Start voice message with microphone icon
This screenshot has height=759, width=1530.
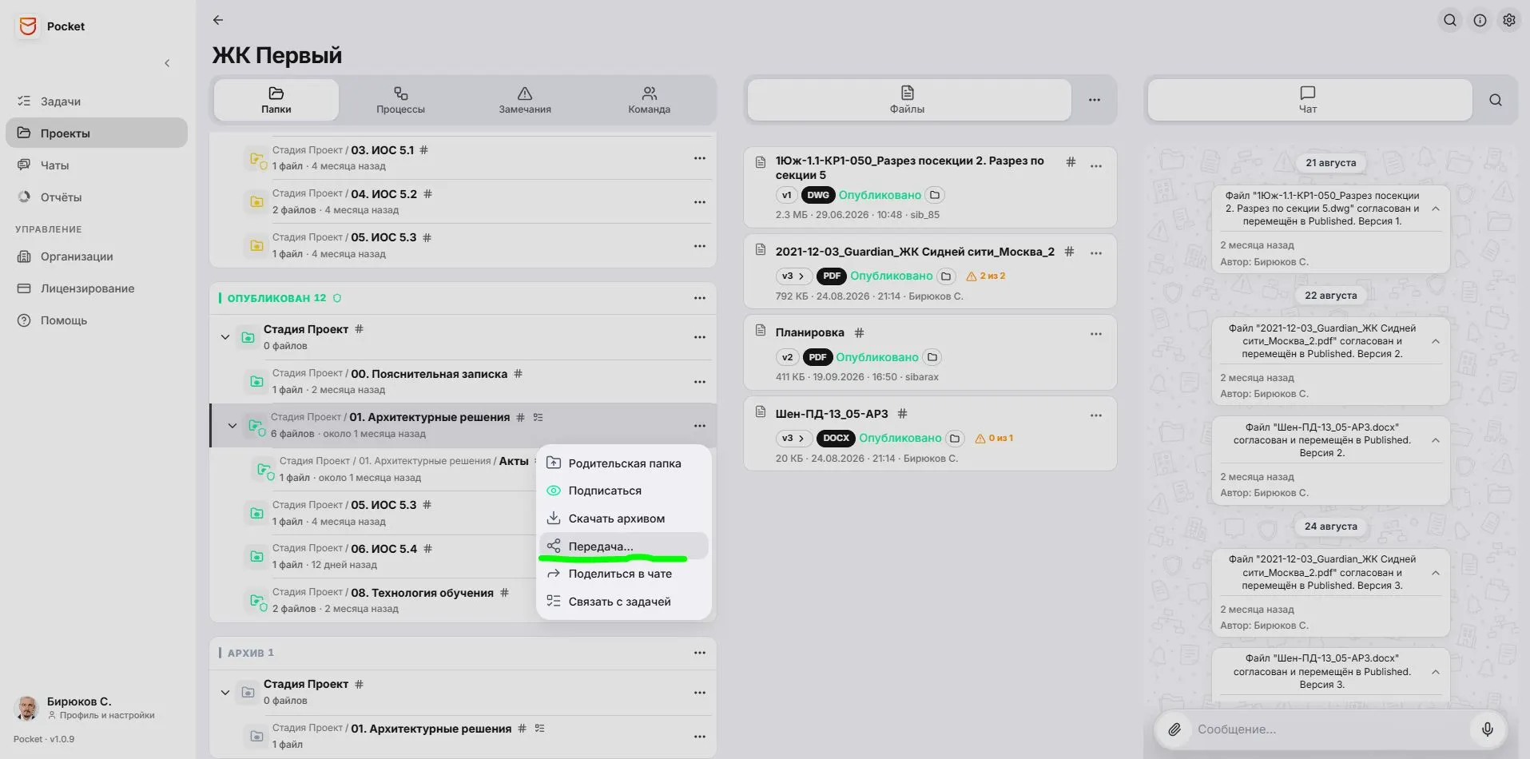1488,729
